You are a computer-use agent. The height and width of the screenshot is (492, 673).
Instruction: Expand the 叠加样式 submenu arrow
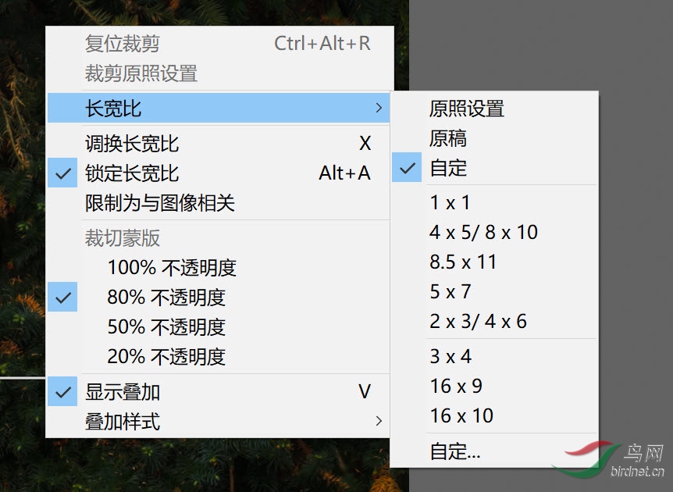coord(379,421)
